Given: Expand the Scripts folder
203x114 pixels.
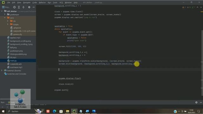Looking at the screenshot, I should pyautogui.click(x=8, y=24).
